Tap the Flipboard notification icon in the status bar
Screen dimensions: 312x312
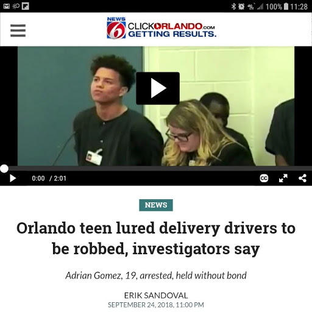[x=26, y=6]
